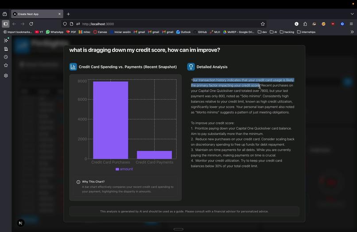Open the AI chatbot sparkle sidebar icon
The image size is (357, 232).
pos(6,40)
